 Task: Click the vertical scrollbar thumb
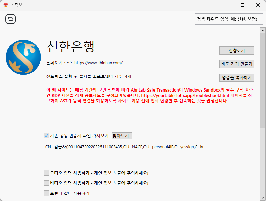(263, 81)
